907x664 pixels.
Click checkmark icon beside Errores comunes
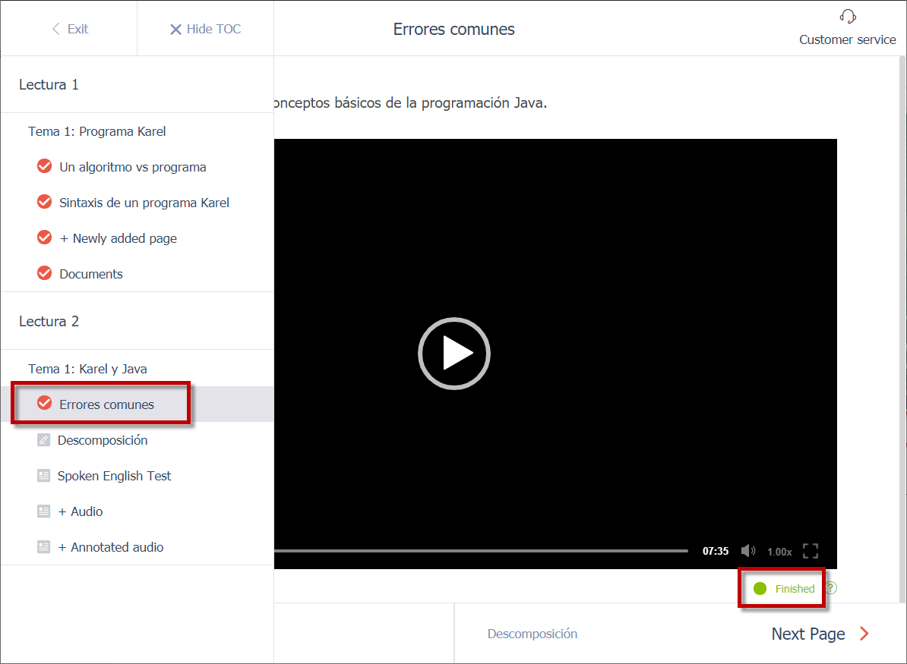coord(45,403)
